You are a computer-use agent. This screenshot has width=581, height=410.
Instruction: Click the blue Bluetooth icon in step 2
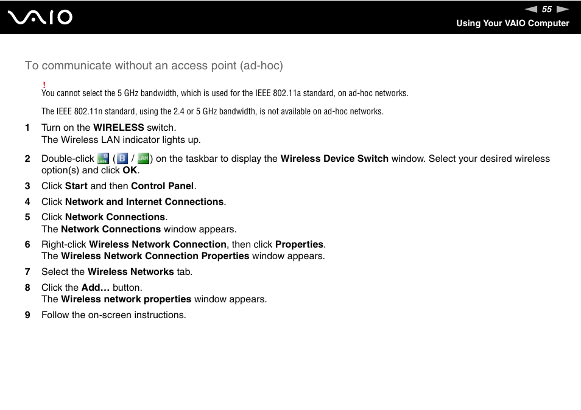click(122, 158)
